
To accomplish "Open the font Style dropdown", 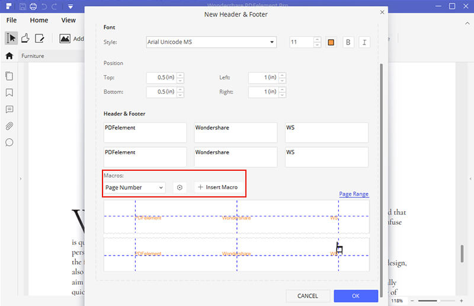I will (x=211, y=42).
